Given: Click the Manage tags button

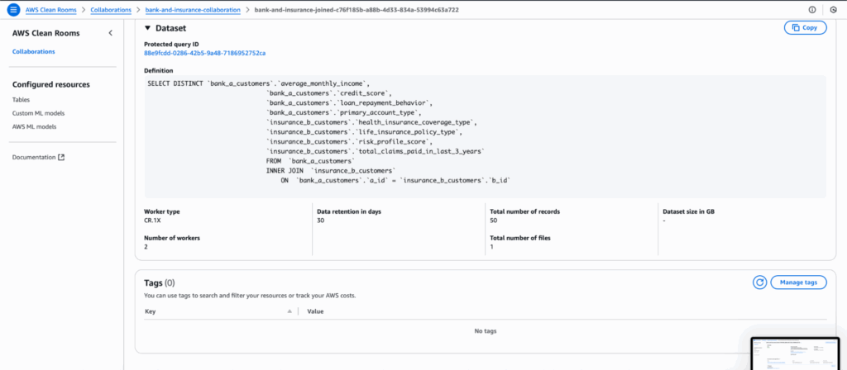Looking at the screenshot, I should pos(798,282).
